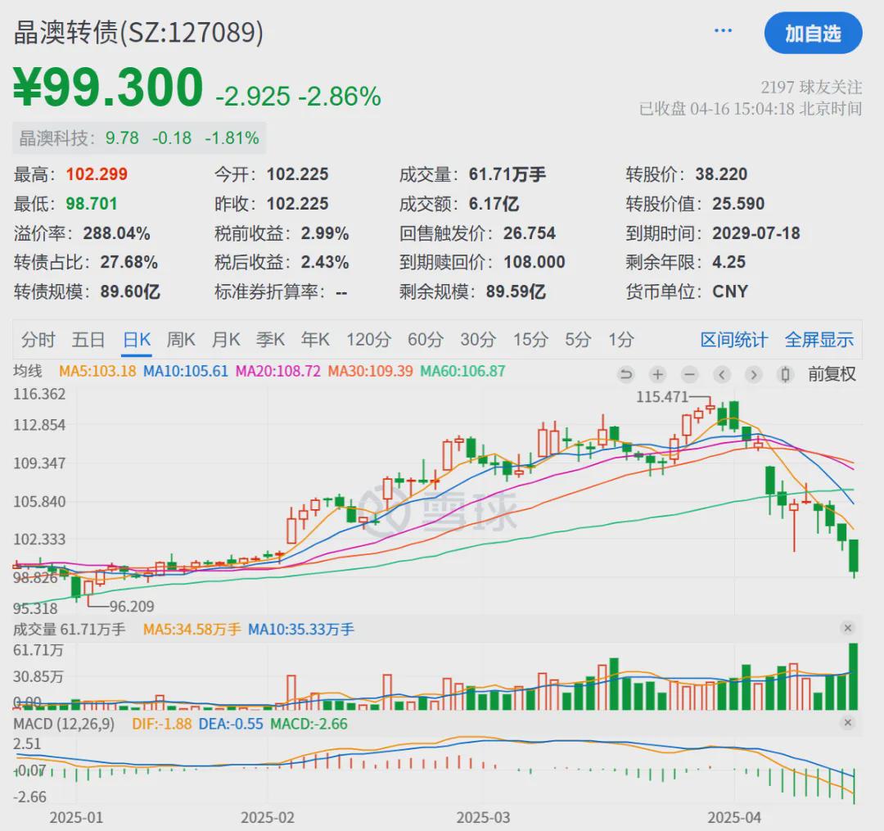
Task: Click the 最高 value 102.299
Action: point(97,174)
